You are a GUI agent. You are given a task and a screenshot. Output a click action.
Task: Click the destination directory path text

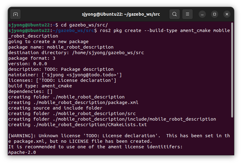coord(108,53)
